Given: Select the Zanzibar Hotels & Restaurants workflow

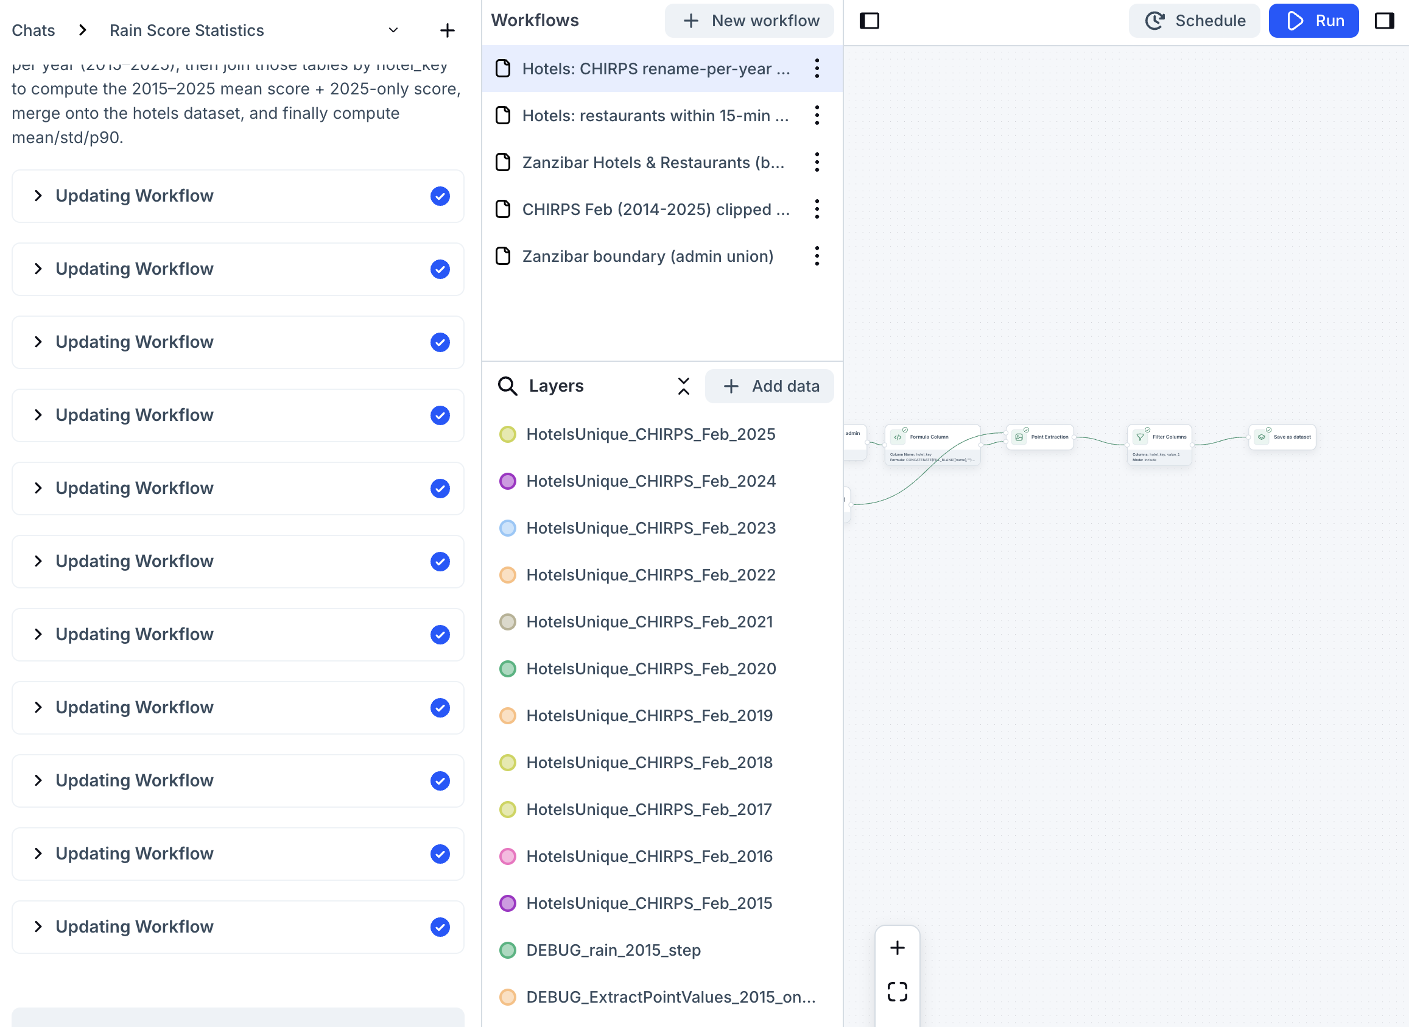Looking at the screenshot, I should tap(652, 162).
